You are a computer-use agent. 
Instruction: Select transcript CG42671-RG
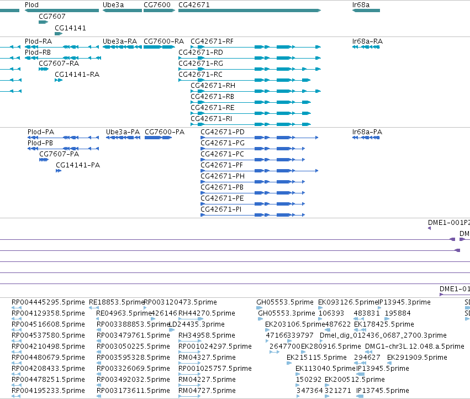coord(200,64)
